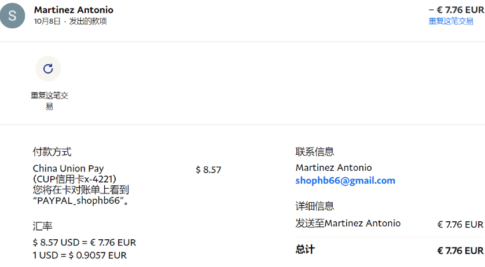Open the 重复这笔交易 link under the amount
The image size is (485, 267).
451,21
